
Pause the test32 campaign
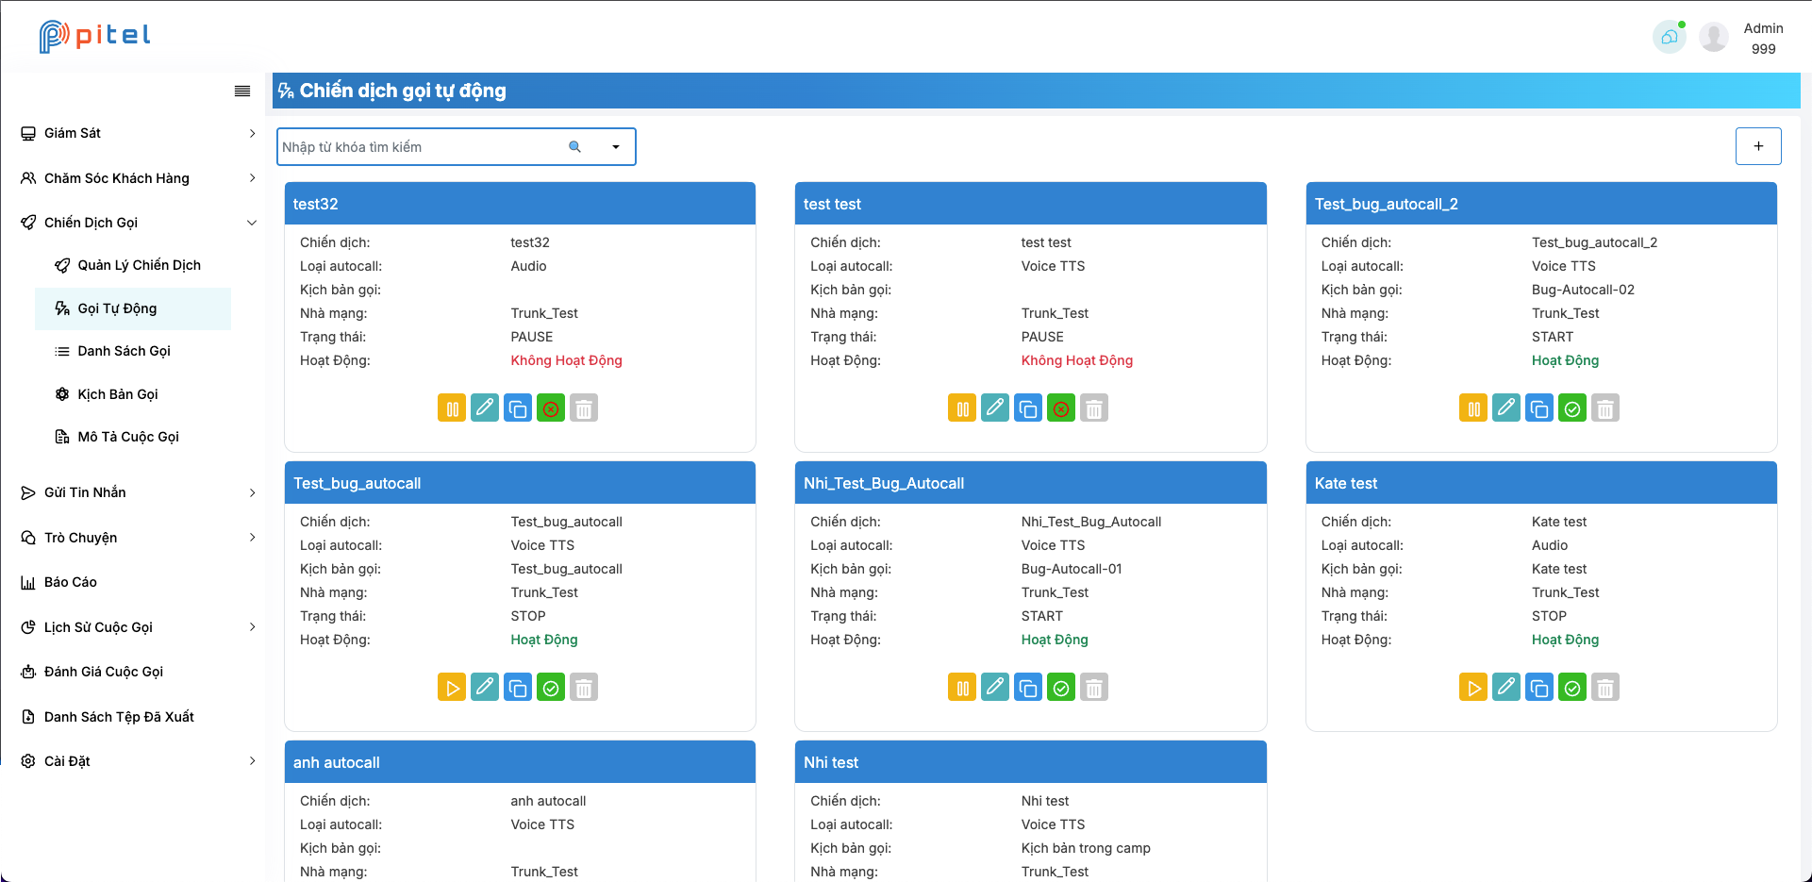coord(452,408)
